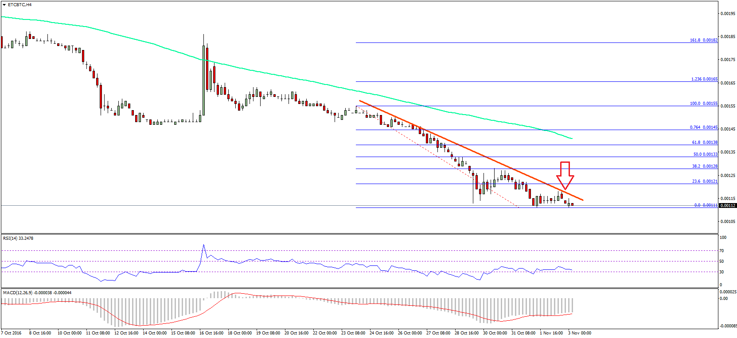The width and height of the screenshot is (737, 338).
Task: Select the 161.8 Fibonacci level label
Action: click(x=703, y=40)
